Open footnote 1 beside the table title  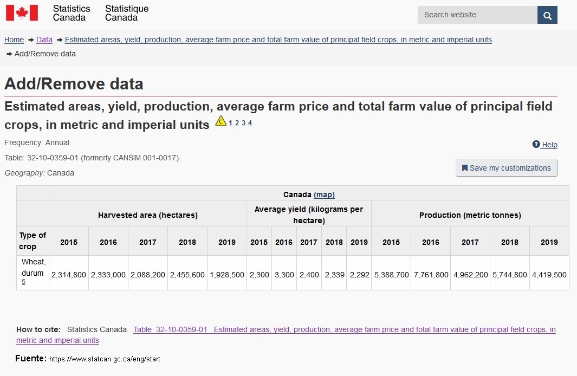click(x=230, y=123)
